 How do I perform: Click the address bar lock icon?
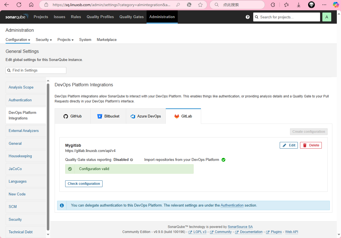46,5
